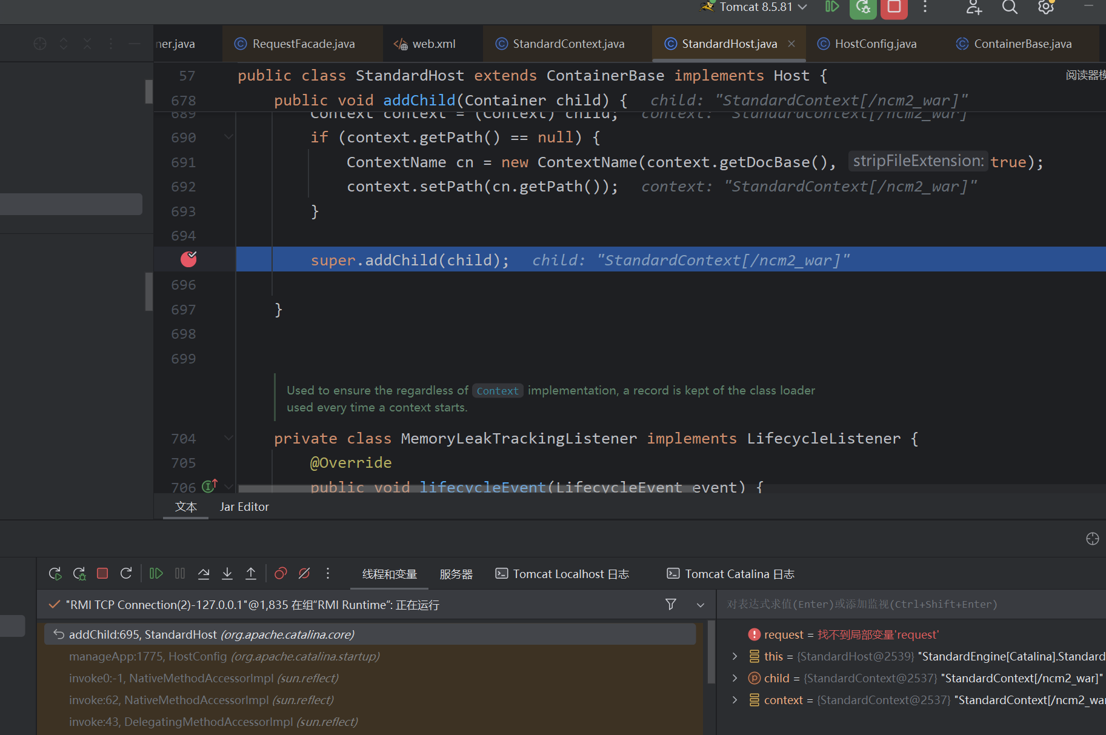Toggle Mute Breakpoints slashed-circle icon
Image resolution: width=1106 pixels, height=735 pixels.
pos(304,573)
